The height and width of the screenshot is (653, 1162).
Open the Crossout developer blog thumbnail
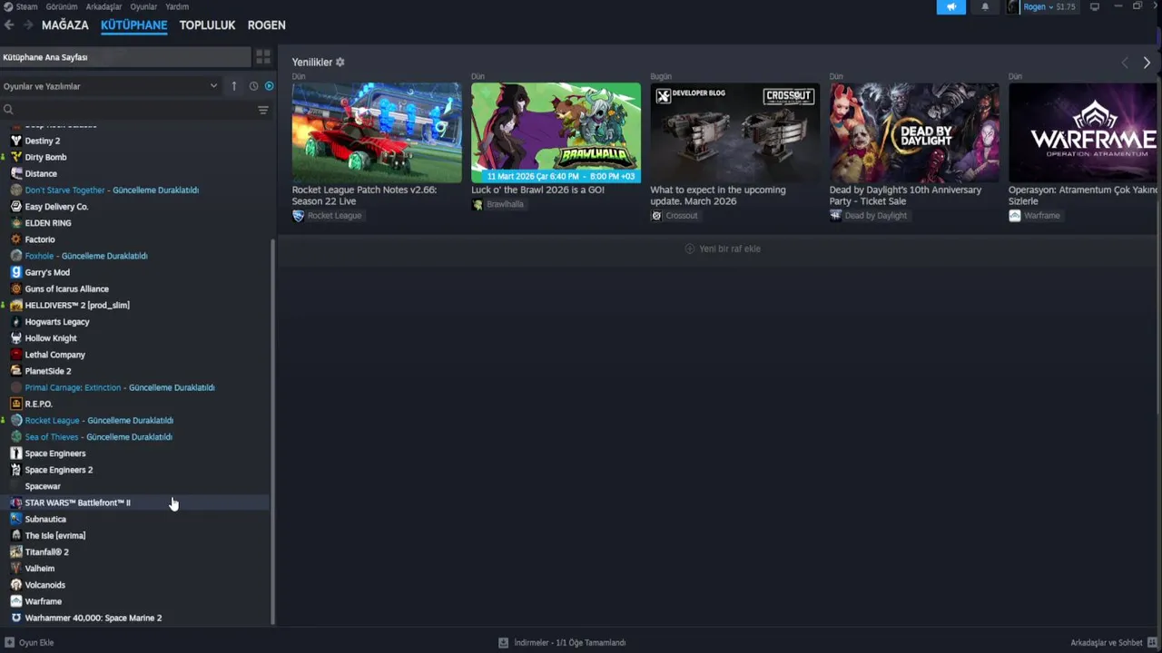pos(735,132)
